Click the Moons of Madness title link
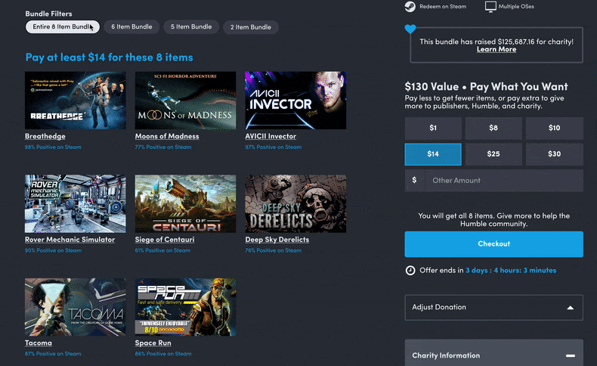 (167, 136)
